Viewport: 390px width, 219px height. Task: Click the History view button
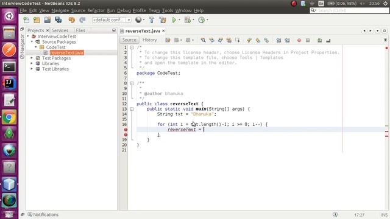point(149,40)
